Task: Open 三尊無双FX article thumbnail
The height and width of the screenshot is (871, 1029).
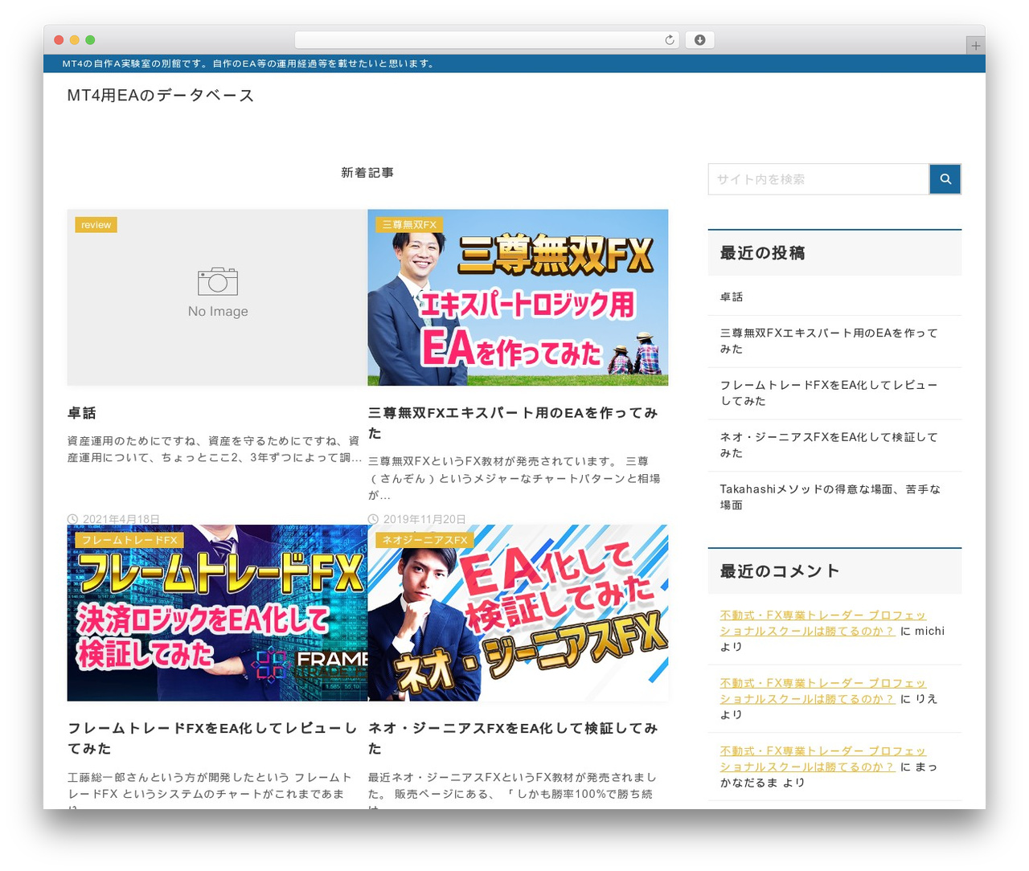Action: [518, 297]
